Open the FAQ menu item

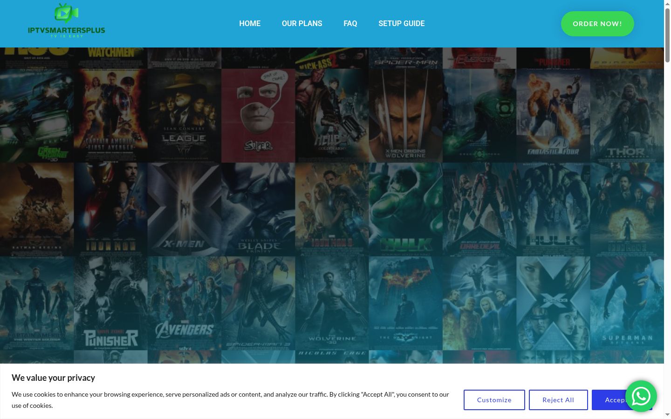click(350, 23)
